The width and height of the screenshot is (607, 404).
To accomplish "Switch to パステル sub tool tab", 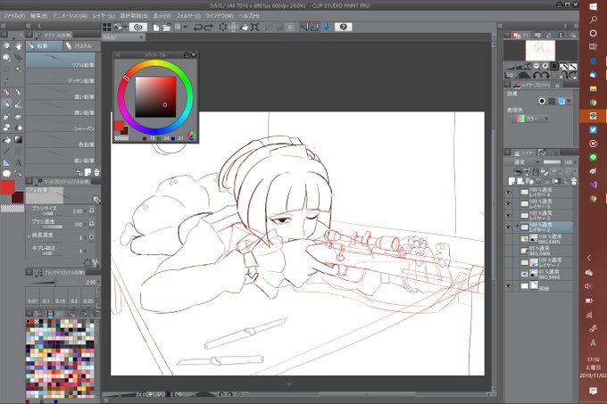I will click(x=81, y=46).
